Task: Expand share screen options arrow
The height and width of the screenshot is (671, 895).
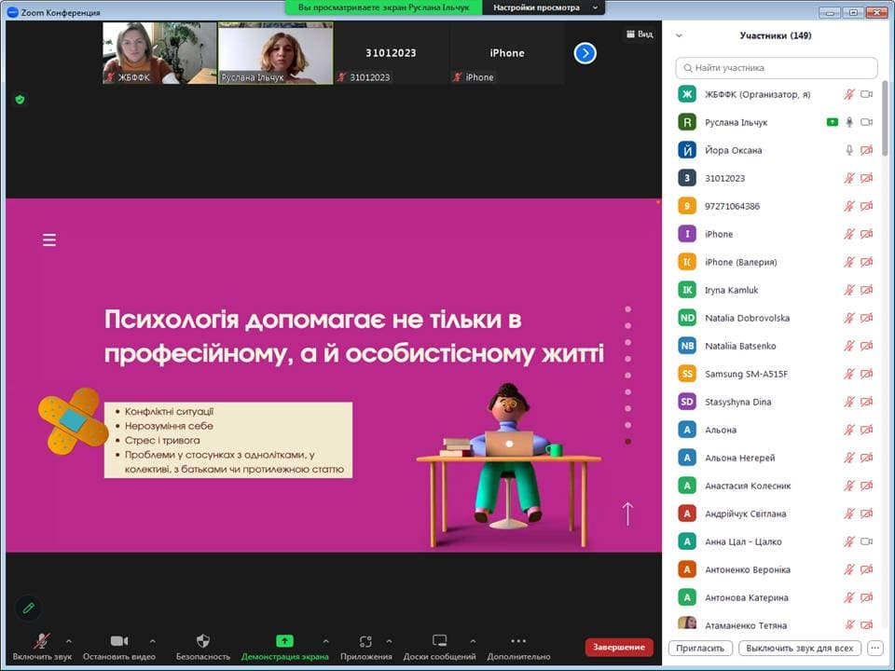Action: (x=325, y=641)
